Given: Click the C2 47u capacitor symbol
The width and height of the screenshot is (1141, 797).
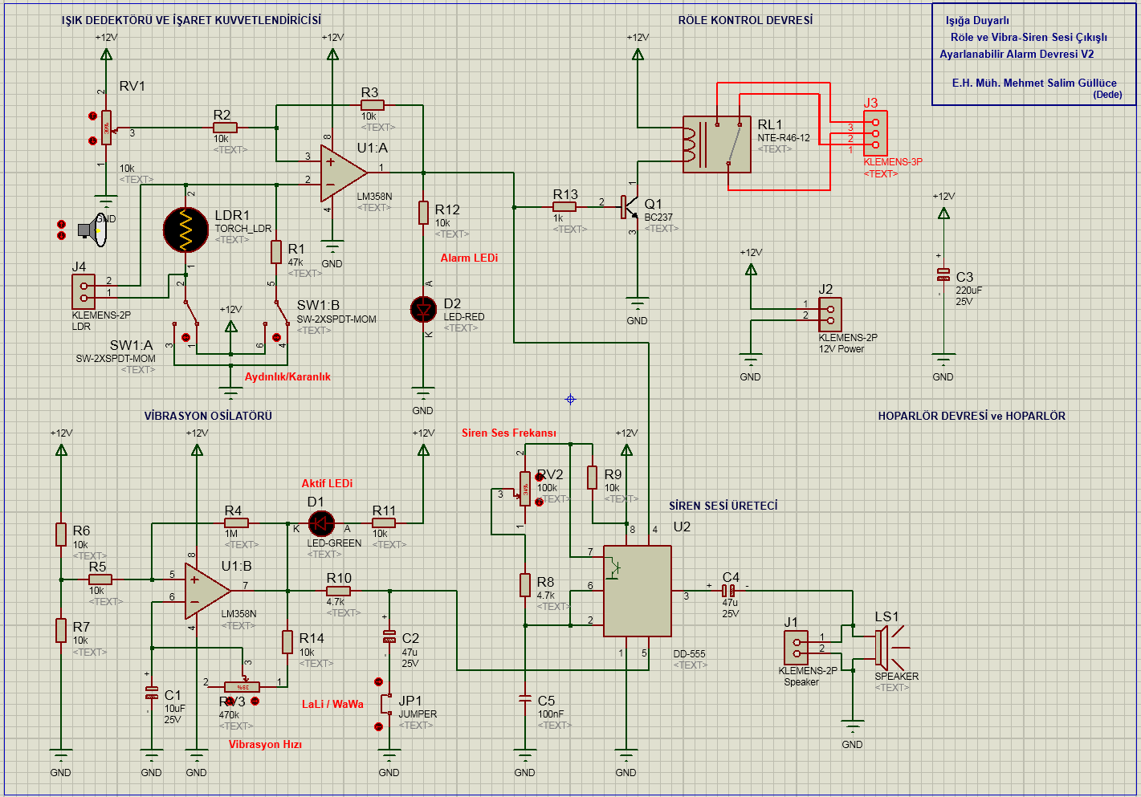Looking at the screenshot, I should point(389,636).
